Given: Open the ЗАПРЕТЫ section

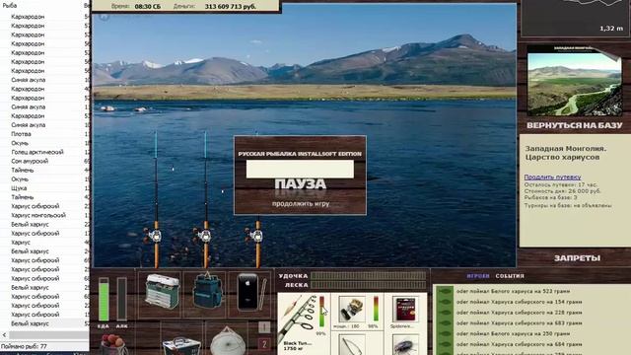Looking at the screenshot, I should [x=577, y=258].
